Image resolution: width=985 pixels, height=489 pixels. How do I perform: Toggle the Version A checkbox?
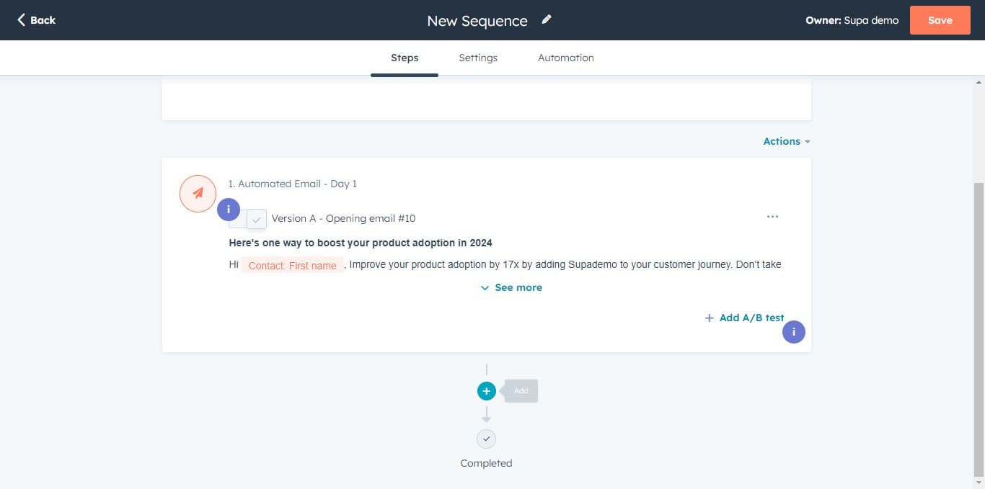[x=257, y=219]
